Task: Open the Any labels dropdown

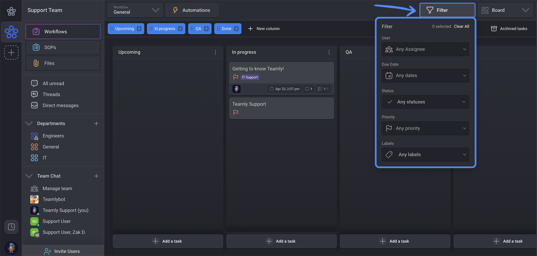Action: 425,155
